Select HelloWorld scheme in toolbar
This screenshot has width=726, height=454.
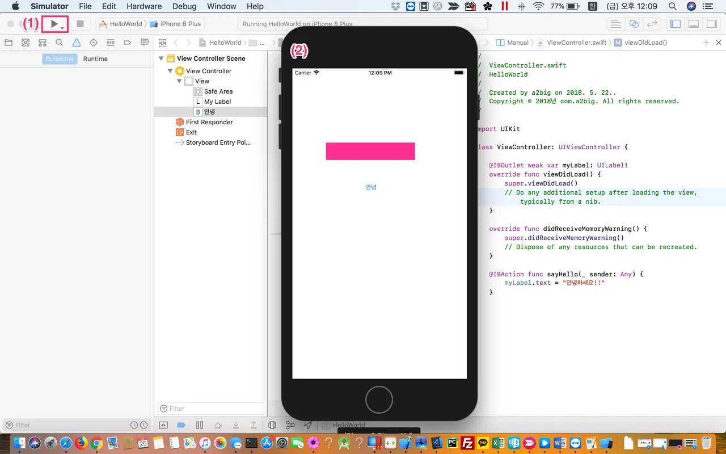click(x=121, y=24)
